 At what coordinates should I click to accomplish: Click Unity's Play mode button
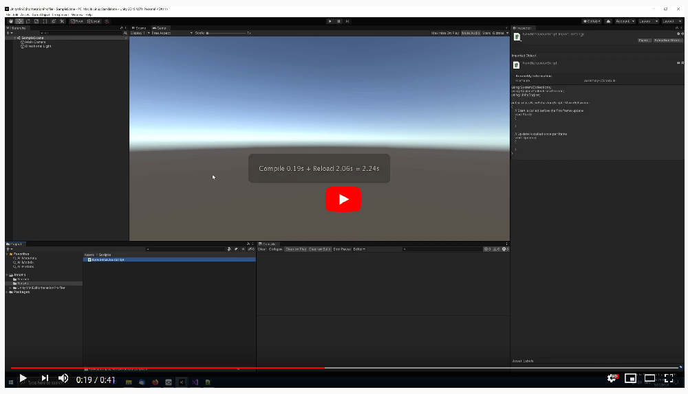pyautogui.click(x=330, y=21)
